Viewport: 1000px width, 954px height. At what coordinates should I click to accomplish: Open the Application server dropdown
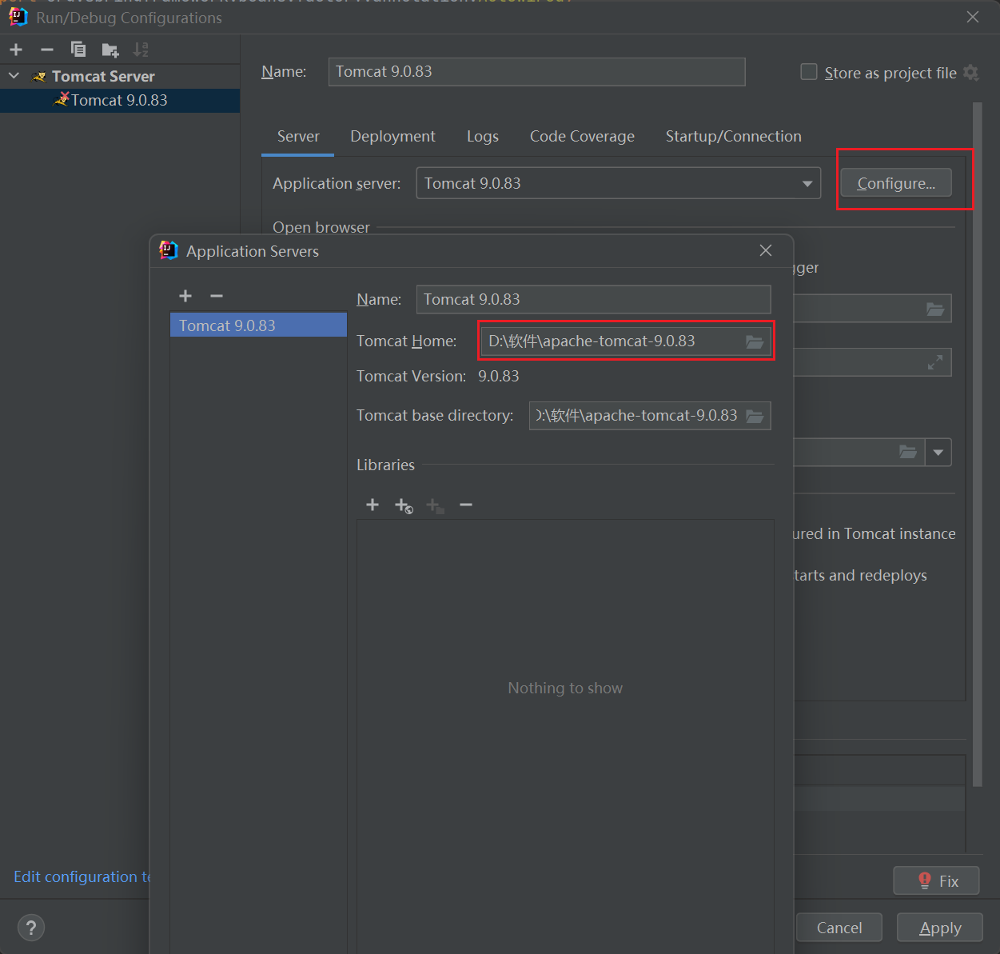pyautogui.click(x=807, y=184)
